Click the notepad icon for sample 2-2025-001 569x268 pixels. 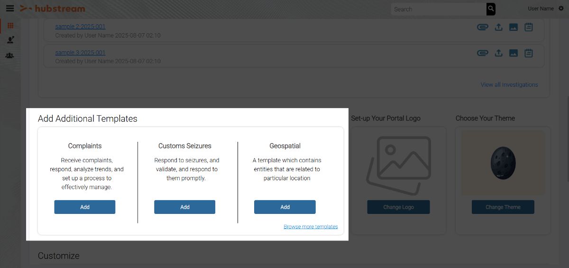coord(529,27)
